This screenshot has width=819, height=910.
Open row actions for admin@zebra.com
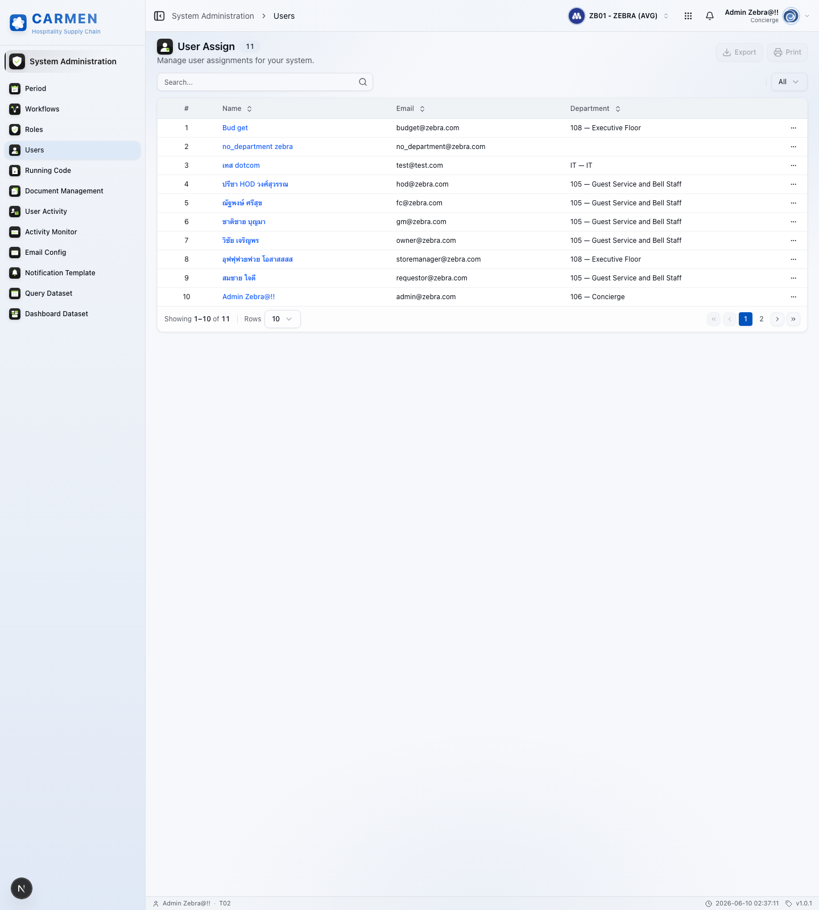coord(793,297)
